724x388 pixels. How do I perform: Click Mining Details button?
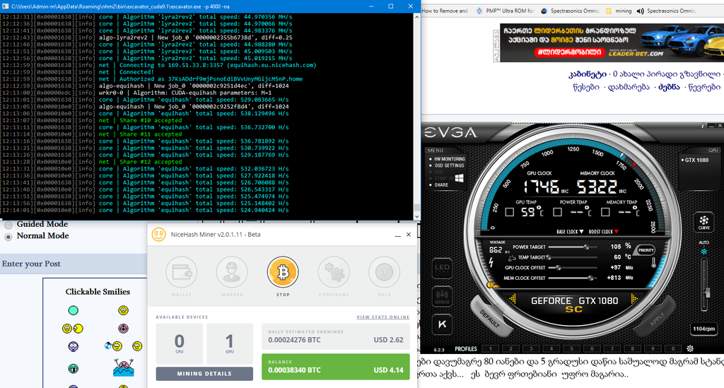pyautogui.click(x=204, y=374)
